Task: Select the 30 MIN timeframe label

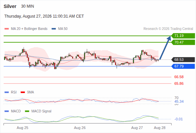Action: pos(28,6)
